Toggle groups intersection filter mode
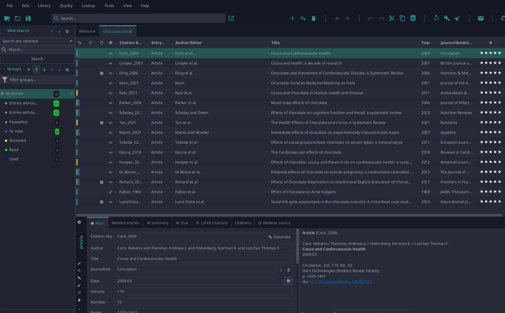 [x=36, y=70]
